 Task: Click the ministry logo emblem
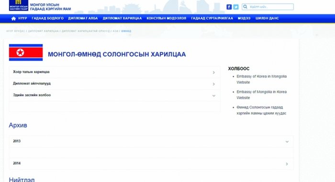click(x=19, y=5)
